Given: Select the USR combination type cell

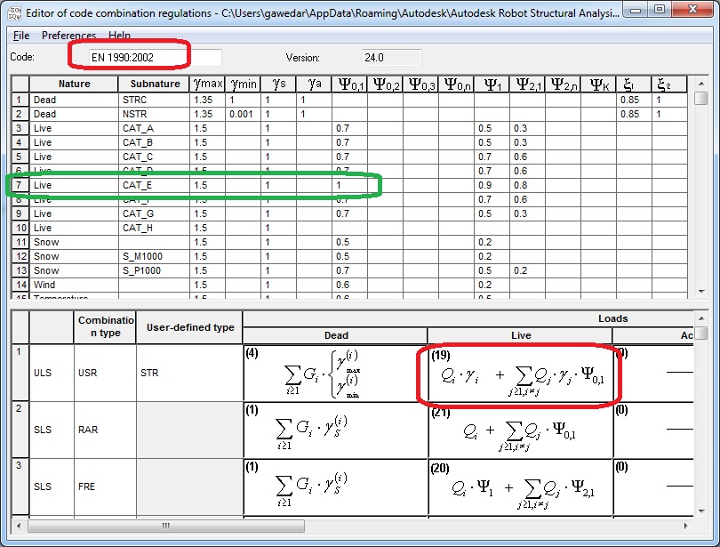Looking at the screenshot, I should pyautogui.click(x=105, y=373).
